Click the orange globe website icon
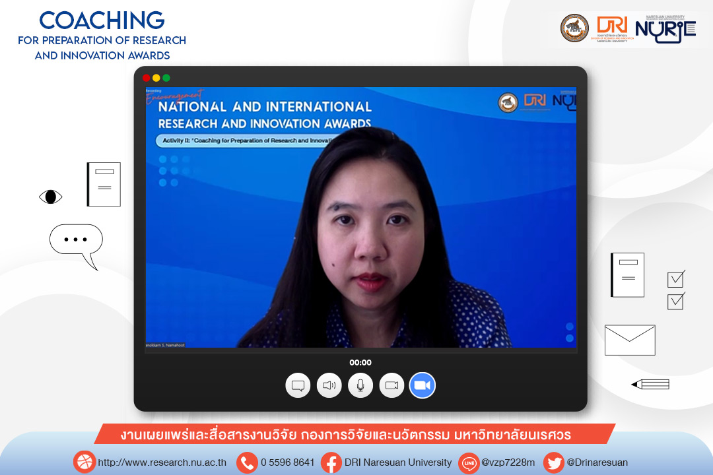The width and height of the screenshot is (713, 475). 84,462
